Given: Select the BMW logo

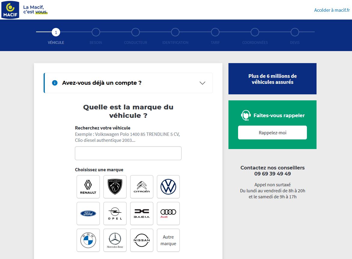Looking at the screenshot, I should [88, 240].
